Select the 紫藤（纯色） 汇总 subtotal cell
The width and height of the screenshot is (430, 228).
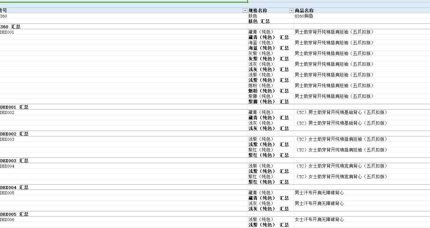pos(269,102)
